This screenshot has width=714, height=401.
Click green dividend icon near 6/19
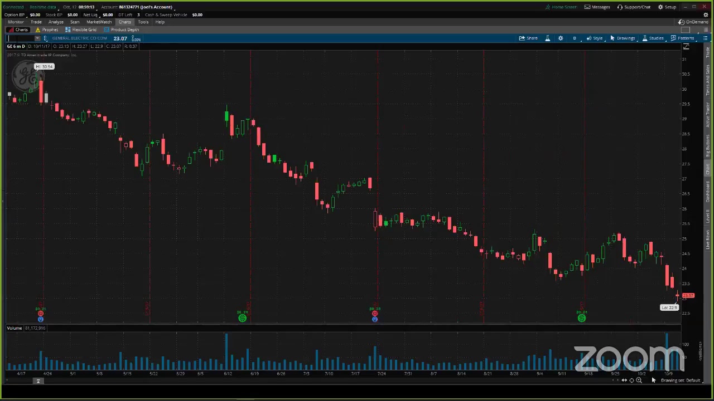tap(242, 318)
